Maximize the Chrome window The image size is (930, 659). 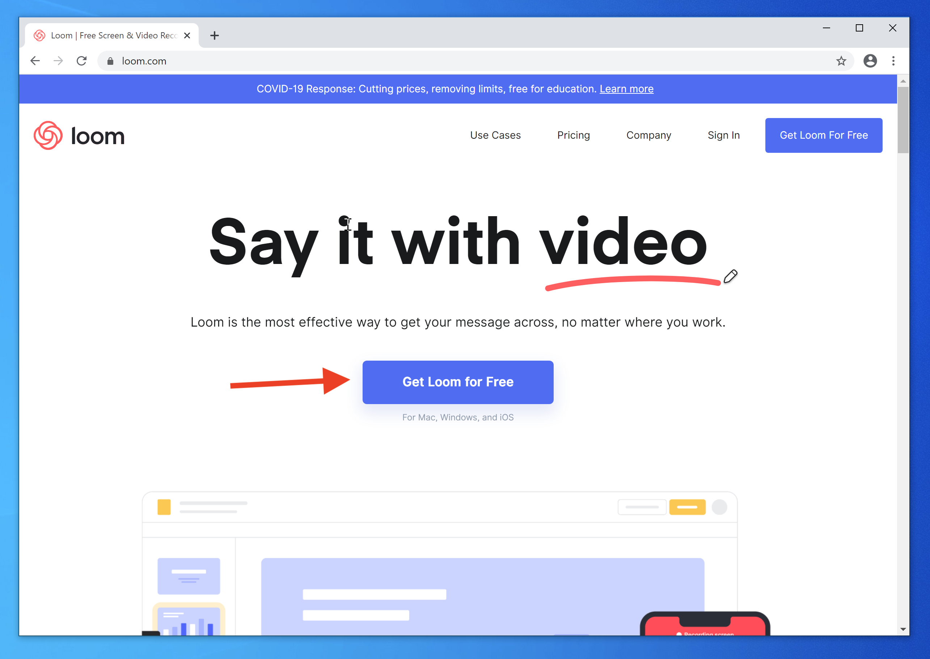[859, 28]
